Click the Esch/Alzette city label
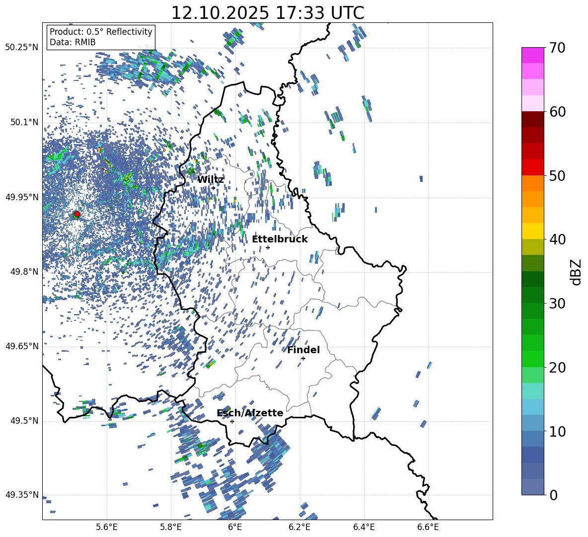 [x=250, y=413]
